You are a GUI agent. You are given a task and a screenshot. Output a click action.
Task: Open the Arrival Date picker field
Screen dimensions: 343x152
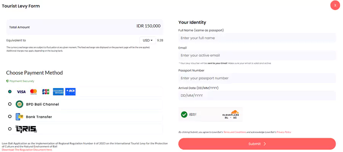pyautogui.click(x=257, y=95)
